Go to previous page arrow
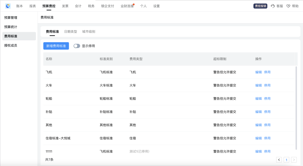 click(279, 160)
